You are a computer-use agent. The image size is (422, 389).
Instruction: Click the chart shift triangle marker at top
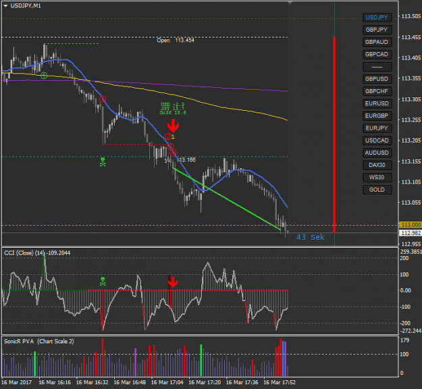(x=290, y=3)
